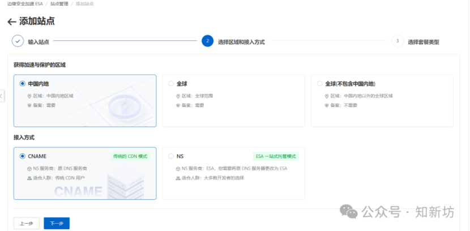
Task: Click the step 3 circle indicator
Action: [x=398, y=41]
